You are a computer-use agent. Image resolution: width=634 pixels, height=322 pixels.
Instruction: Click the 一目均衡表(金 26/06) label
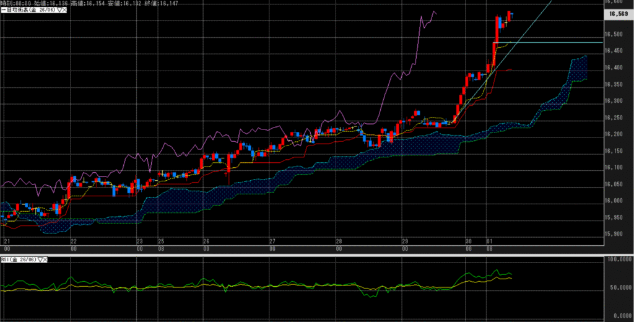(28, 11)
